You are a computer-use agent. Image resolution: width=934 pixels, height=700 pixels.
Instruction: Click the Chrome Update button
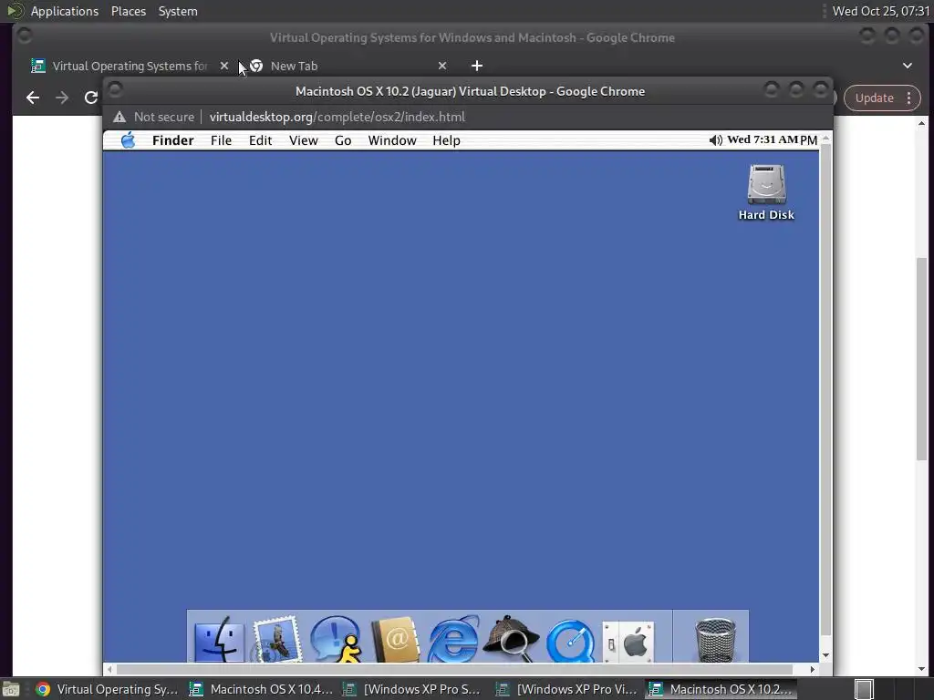click(875, 98)
